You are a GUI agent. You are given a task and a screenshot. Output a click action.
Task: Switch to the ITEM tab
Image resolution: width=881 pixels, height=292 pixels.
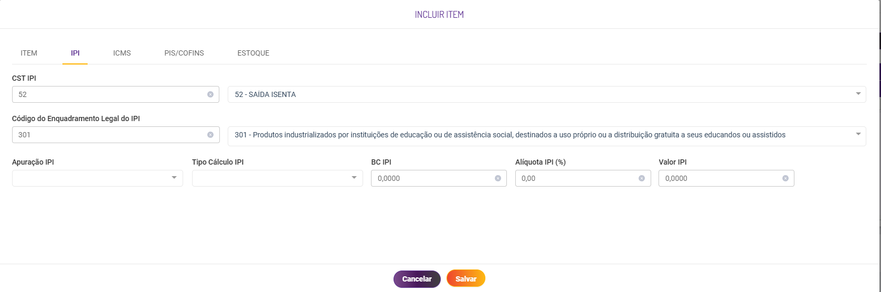[x=29, y=53]
